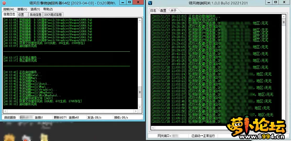Click the 停止服务完成 log line
This screenshot has width=291, height=141.
click(x=20, y=61)
